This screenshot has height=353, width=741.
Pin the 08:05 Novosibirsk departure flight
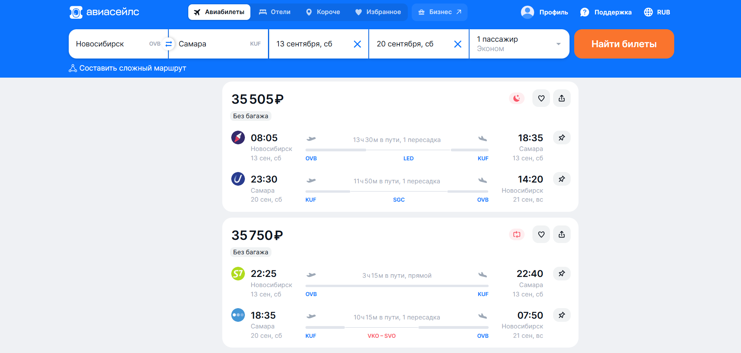point(562,137)
